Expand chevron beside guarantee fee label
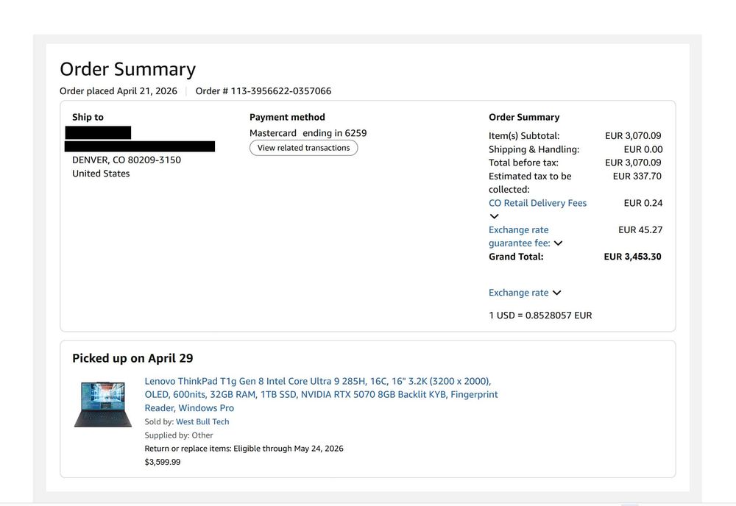Viewport: 736px width, 506px height. click(558, 243)
